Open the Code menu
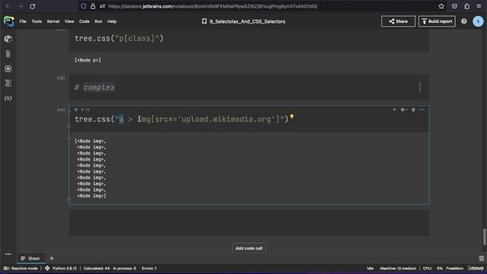The image size is (487, 274). pos(84,21)
